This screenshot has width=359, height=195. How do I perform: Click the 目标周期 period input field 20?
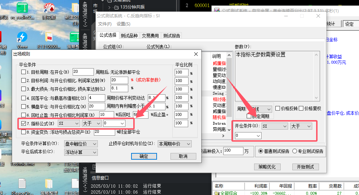point(83,72)
